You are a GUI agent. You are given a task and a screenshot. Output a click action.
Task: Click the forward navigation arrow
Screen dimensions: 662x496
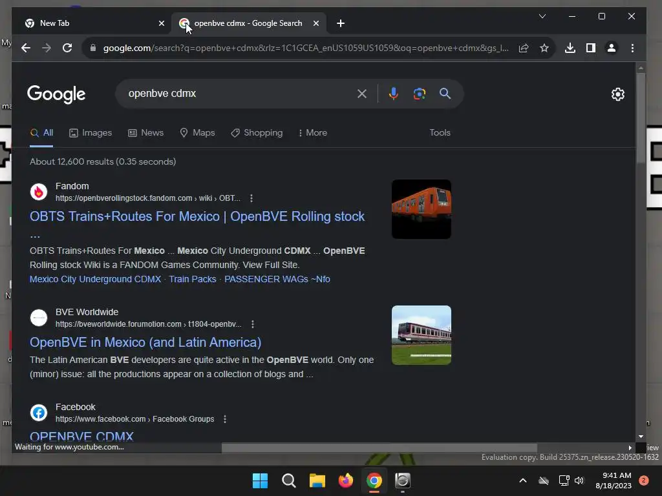47,48
